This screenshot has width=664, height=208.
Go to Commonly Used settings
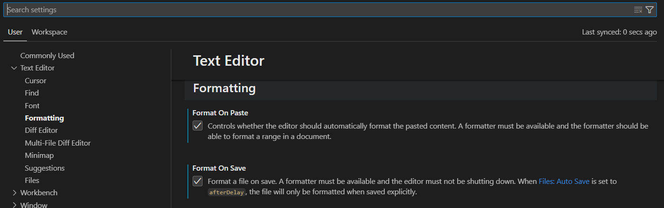[47, 56]
